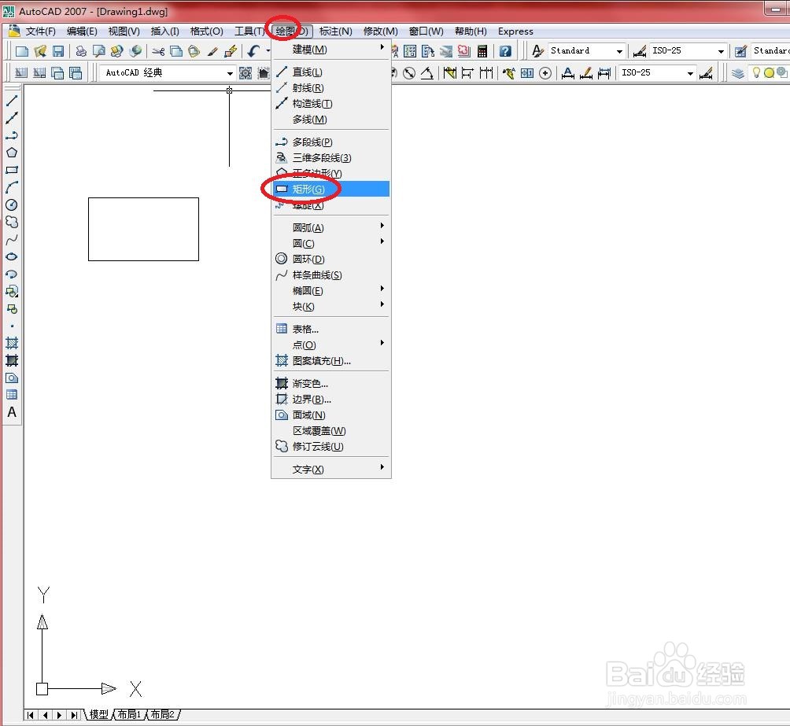
Task: Select the Gradient tool in left toolbar
Action: [12, 360]
